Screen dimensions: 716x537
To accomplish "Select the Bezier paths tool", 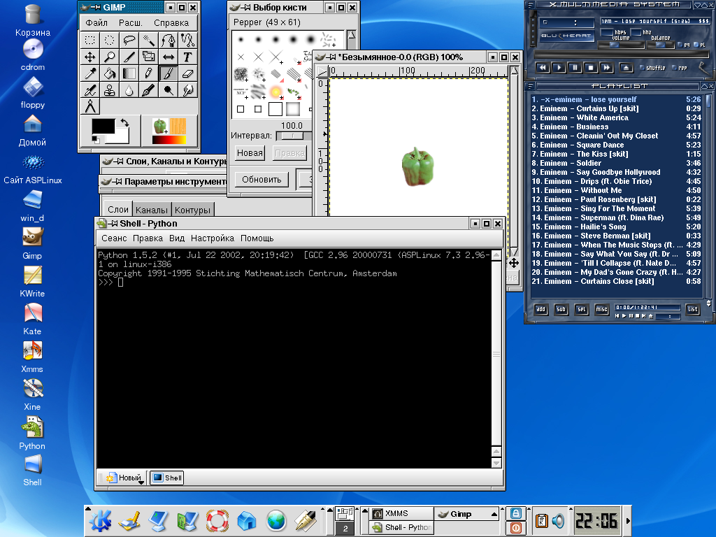I will pos(169,40).
